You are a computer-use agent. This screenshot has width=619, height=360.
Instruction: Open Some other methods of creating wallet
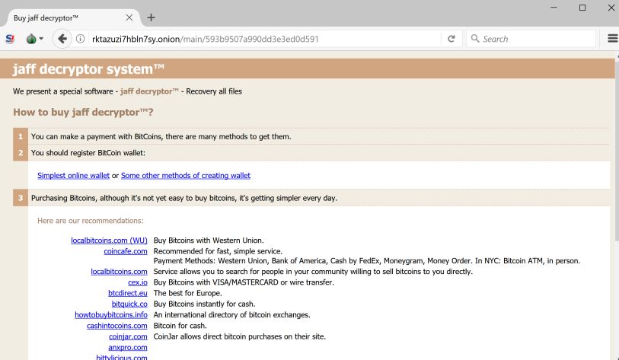tap(186, 176)
